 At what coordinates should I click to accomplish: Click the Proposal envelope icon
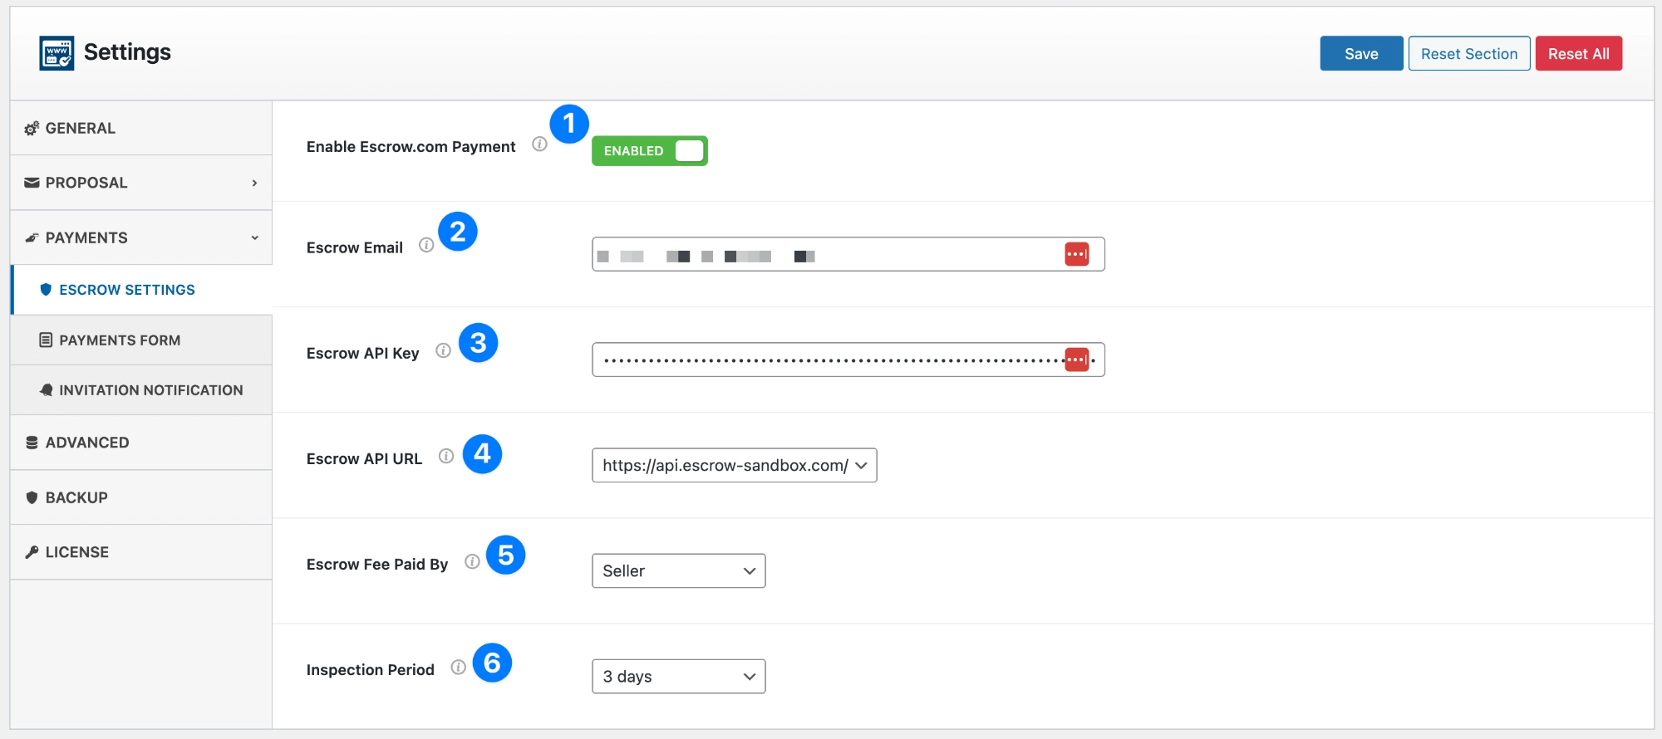pyautogui.click(x=32, y=183)
